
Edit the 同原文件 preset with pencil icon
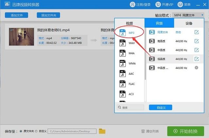tap(196, 32)
